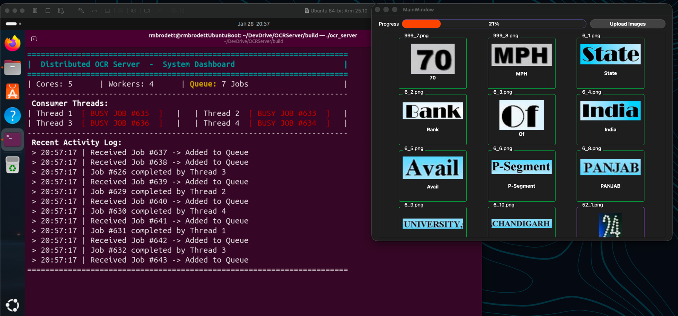The height and width of the screenshot is (316, 678).
Task: Click the OCR result text 'Rank'
Action: [x=432, y=129]
